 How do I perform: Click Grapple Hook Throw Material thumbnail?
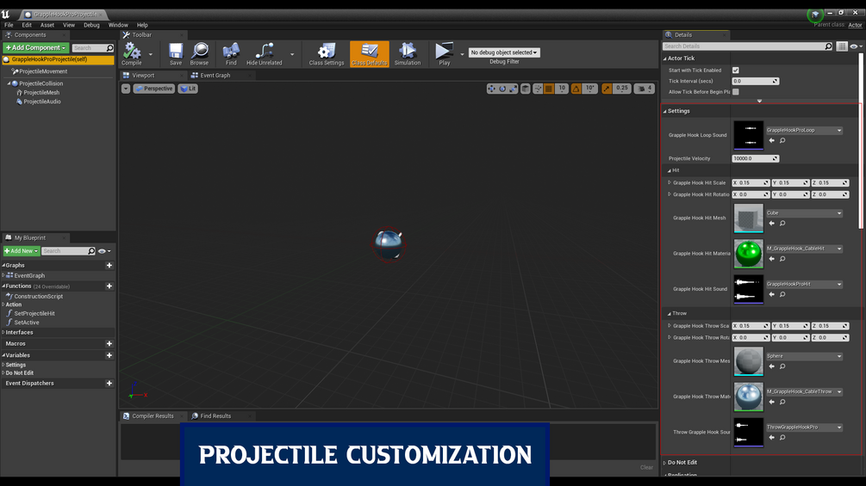click(748, 397)
